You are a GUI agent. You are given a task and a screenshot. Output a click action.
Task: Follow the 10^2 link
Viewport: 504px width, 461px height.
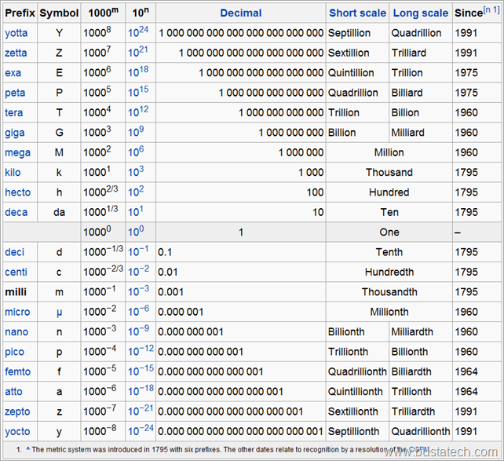coord(136,192)
